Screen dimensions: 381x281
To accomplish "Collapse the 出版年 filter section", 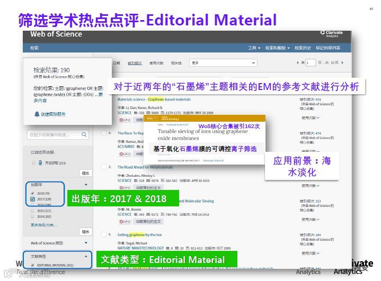I will coord(86,185).
